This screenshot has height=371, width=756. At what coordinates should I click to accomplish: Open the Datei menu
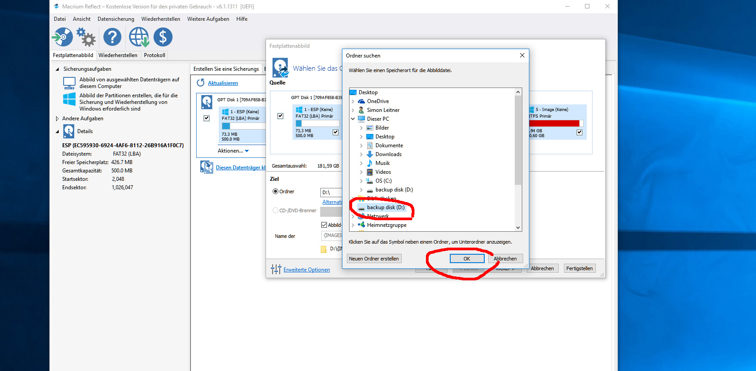point(60,19)
